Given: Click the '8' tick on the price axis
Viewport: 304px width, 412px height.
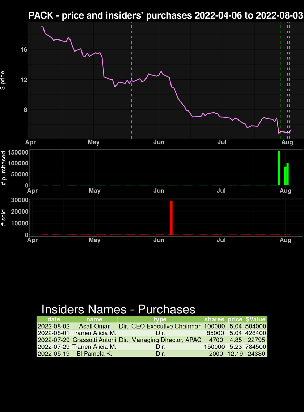Looking at the screenshot, I should pos(25,110).
